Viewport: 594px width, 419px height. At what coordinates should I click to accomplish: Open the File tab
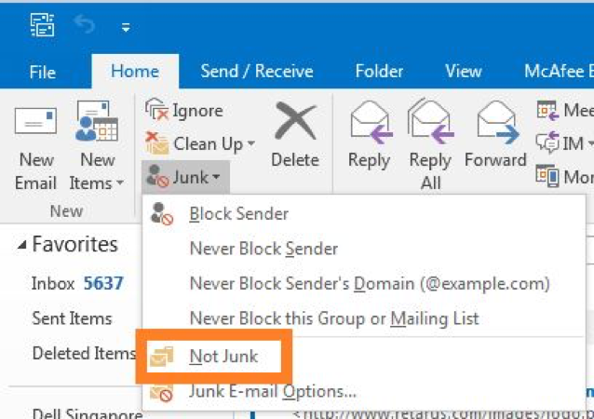point(43,72)
